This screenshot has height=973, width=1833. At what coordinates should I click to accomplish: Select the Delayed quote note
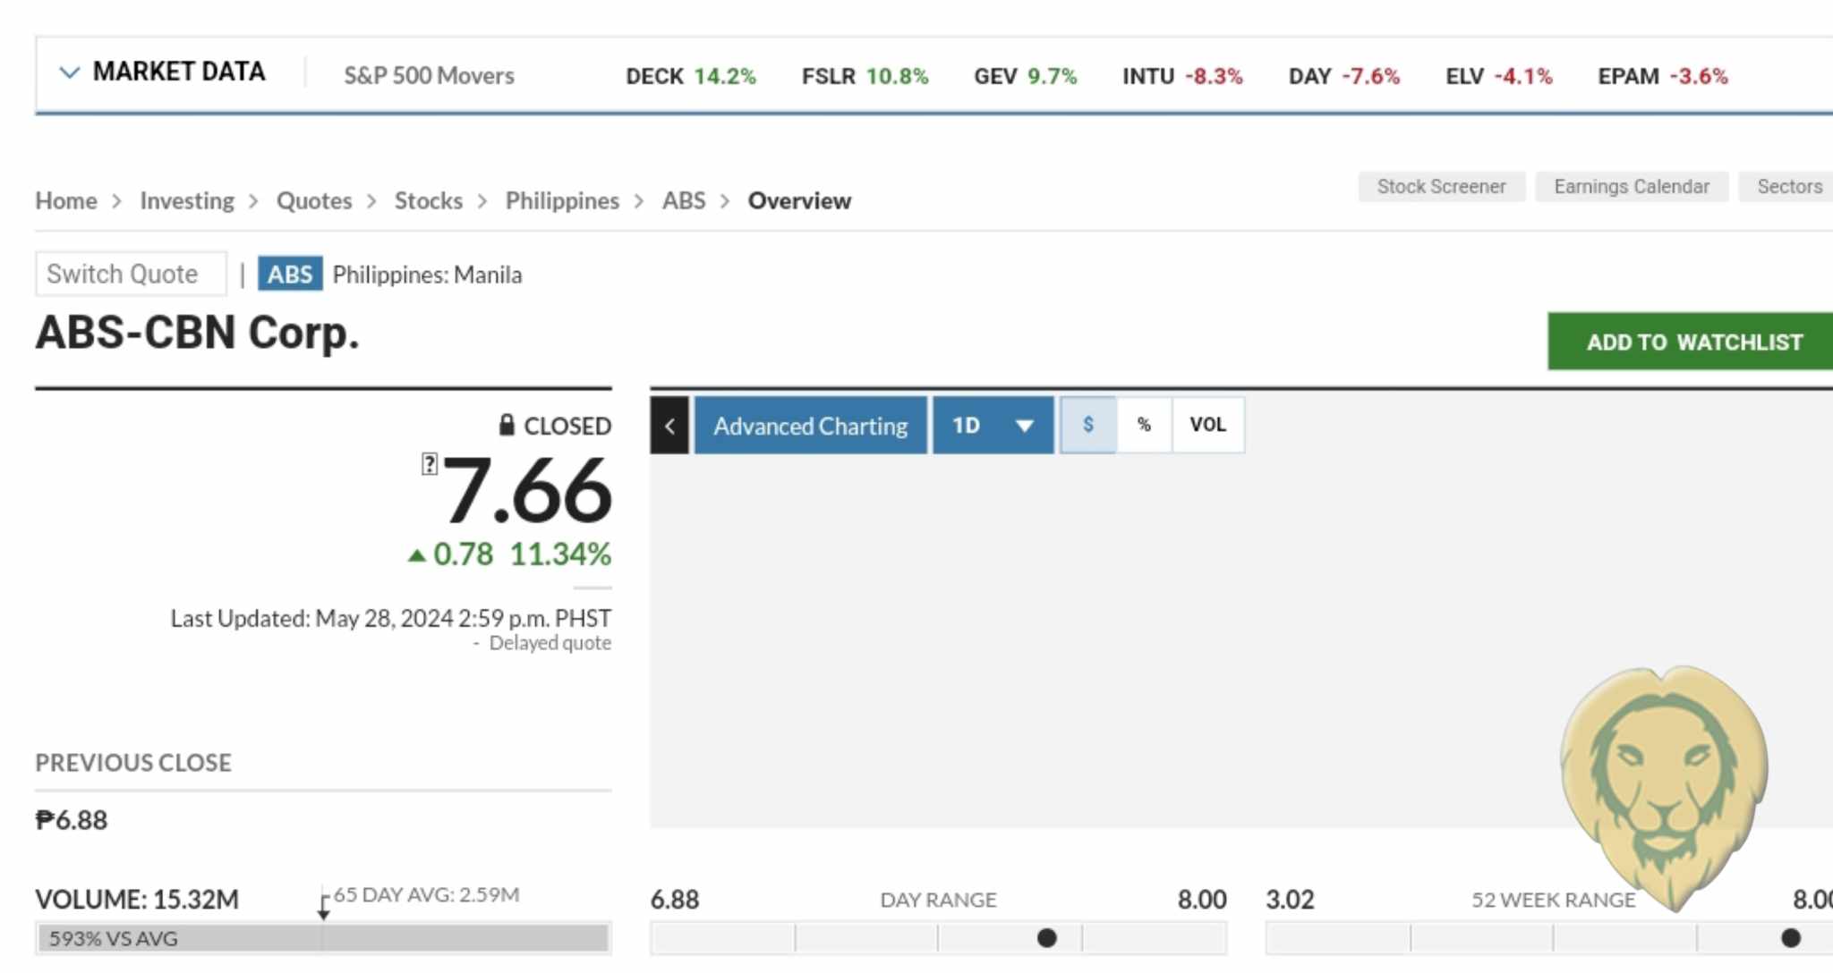550,643
